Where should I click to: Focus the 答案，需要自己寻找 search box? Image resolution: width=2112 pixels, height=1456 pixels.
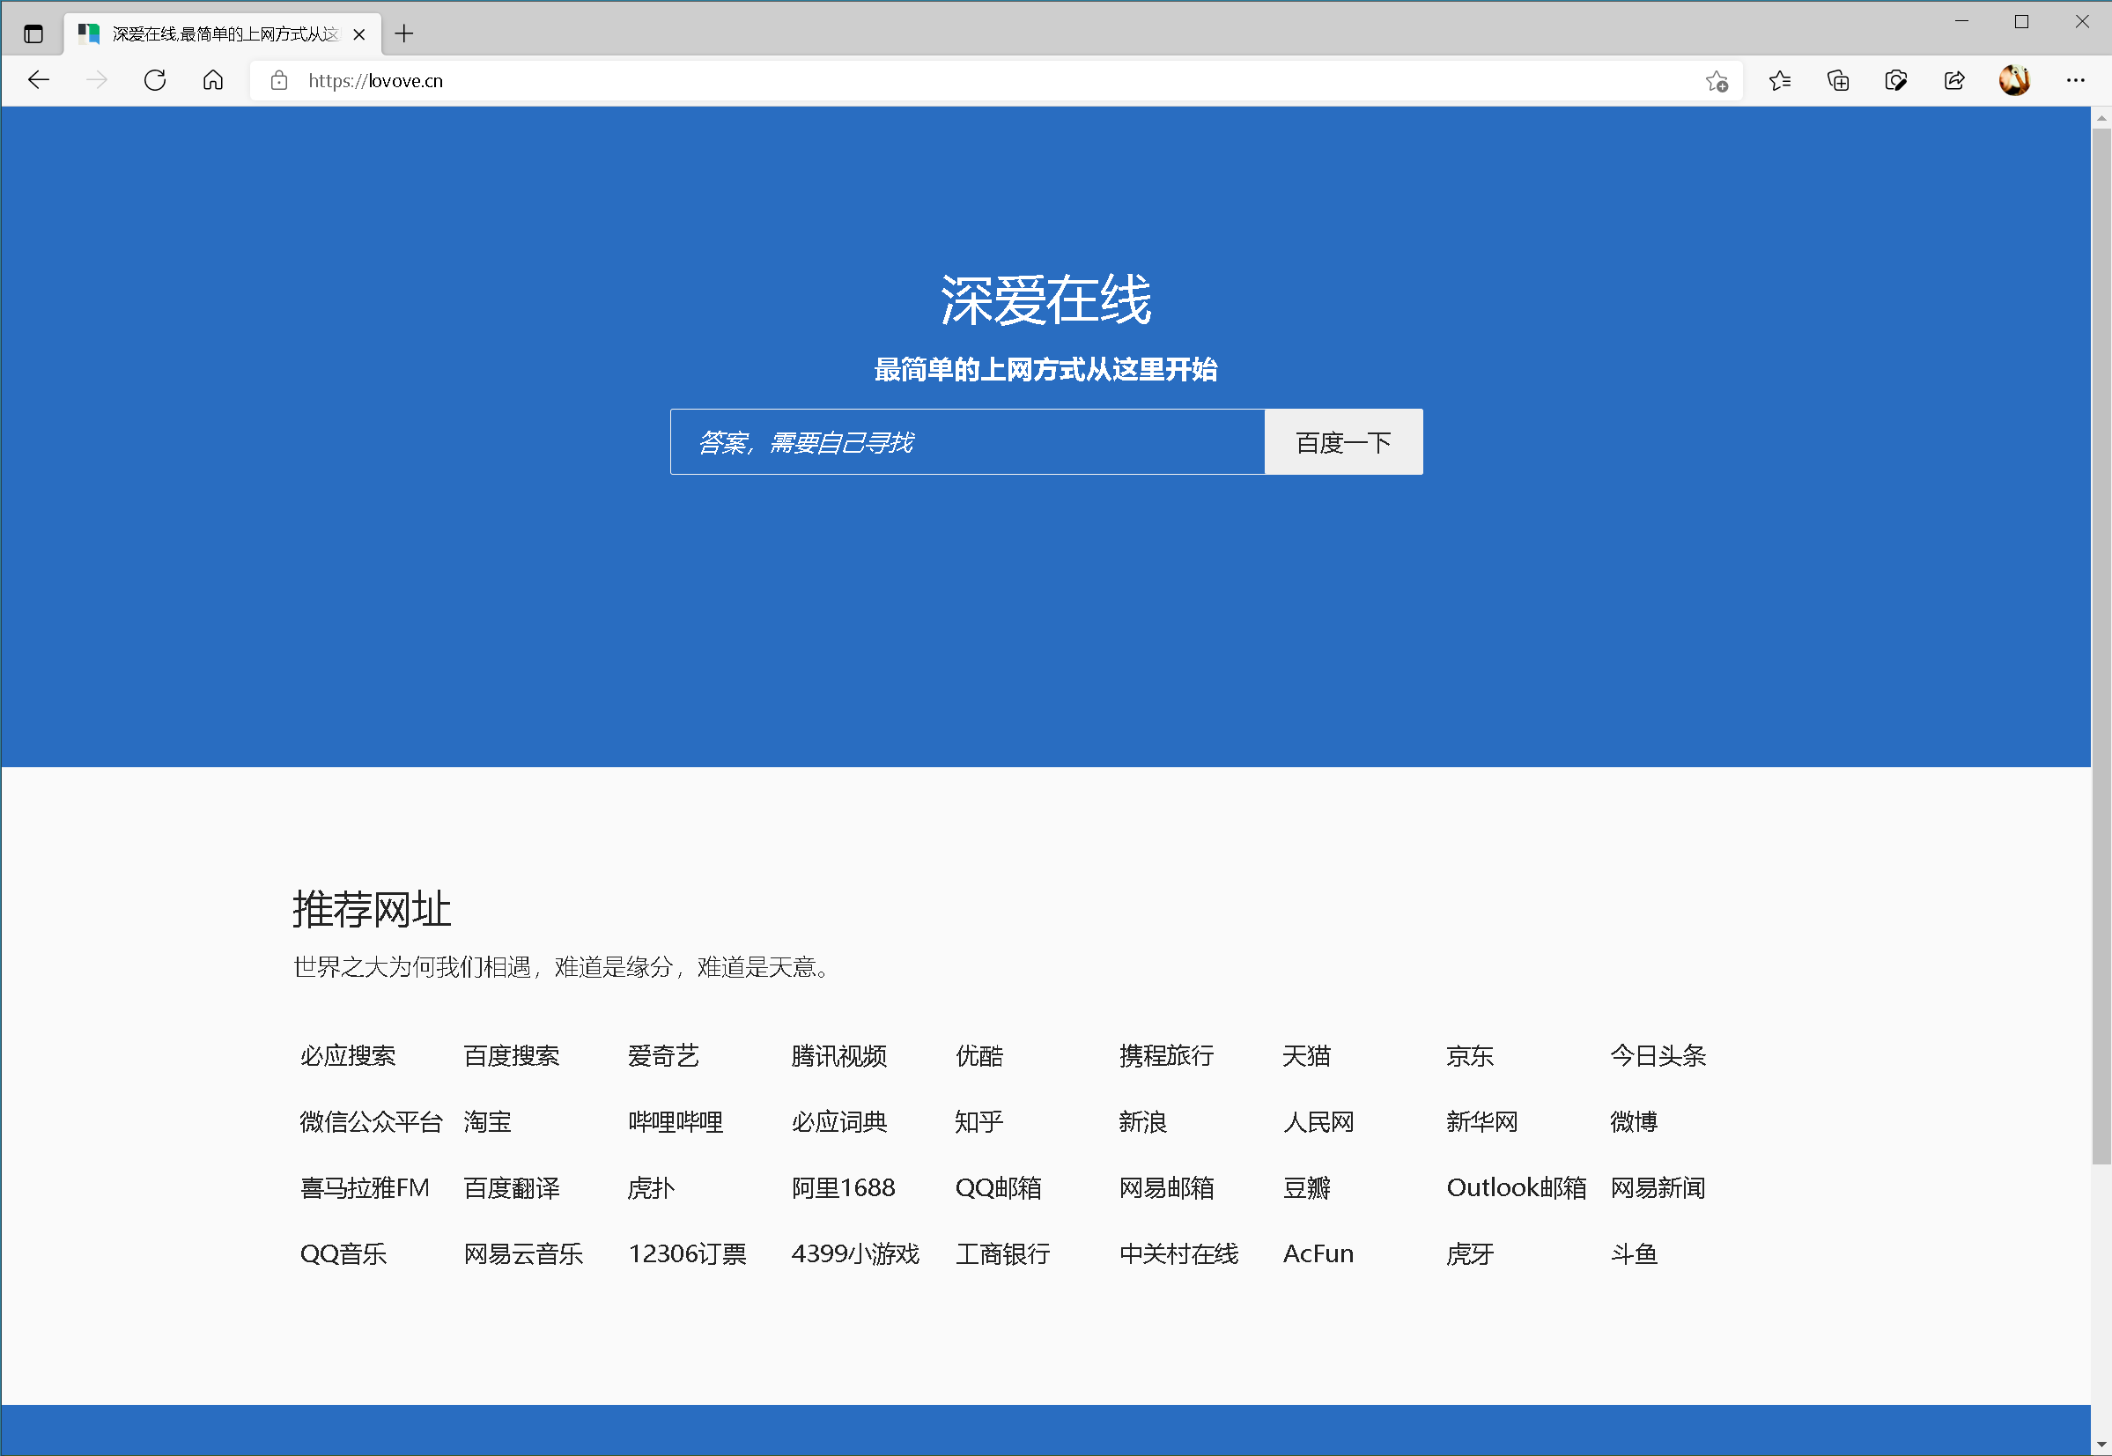click(967, 441)
